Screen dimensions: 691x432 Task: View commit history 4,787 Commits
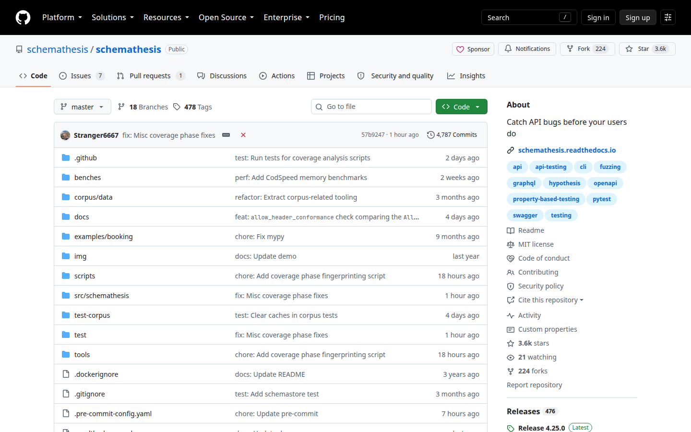click(452, 135)
